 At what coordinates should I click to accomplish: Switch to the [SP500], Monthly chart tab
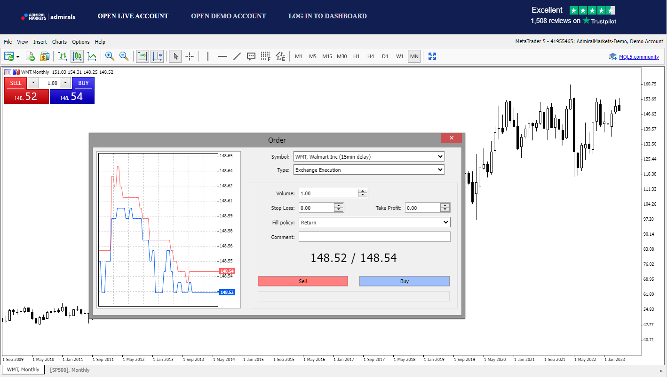[x=70, y=370]
